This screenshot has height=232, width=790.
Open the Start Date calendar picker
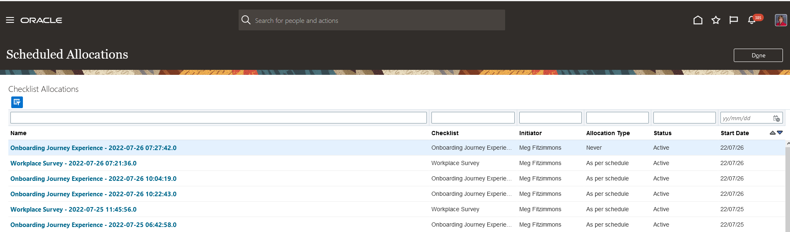pos(776,118)
